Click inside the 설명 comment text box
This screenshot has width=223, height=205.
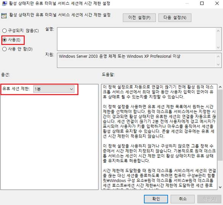coord(137,39)
